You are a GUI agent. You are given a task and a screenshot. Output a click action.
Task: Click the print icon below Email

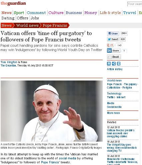(x=109, y=64)
